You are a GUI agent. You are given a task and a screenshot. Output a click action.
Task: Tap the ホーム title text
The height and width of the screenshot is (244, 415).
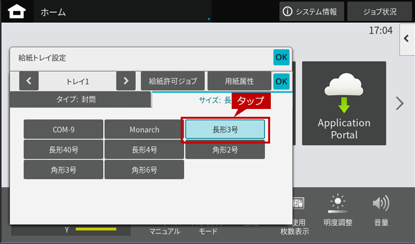tap(53, 12)
